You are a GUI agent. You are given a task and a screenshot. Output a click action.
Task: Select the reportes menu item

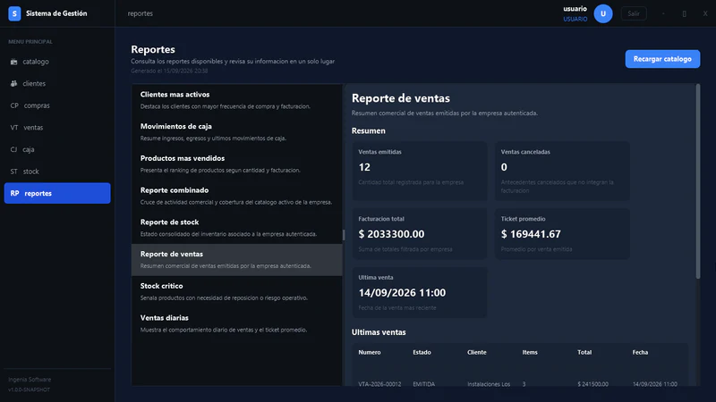click(57, 193)
